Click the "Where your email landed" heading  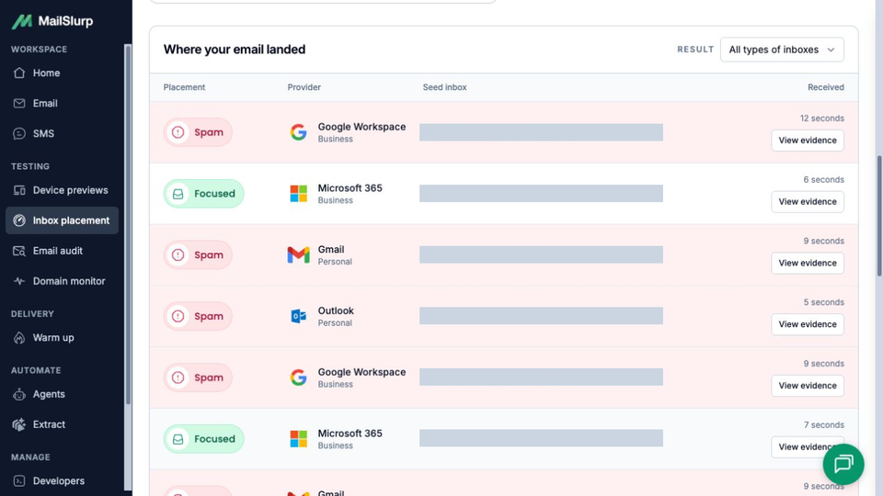pos(235,50)
